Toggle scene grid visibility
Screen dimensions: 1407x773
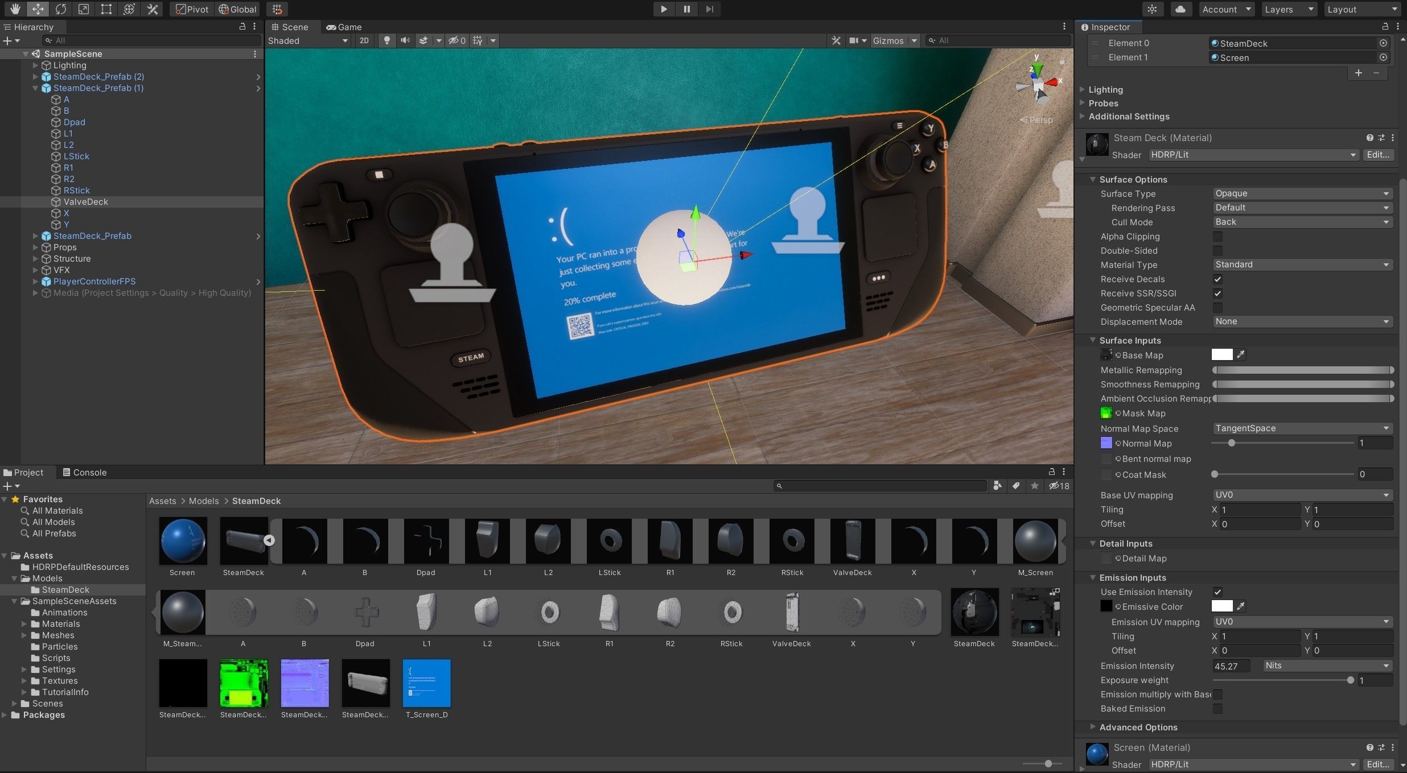[x=478, y=40]
